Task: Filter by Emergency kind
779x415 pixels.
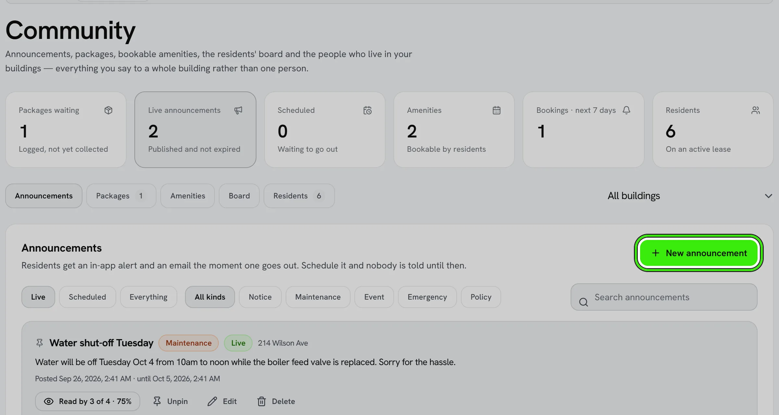Action: point(427,297)
